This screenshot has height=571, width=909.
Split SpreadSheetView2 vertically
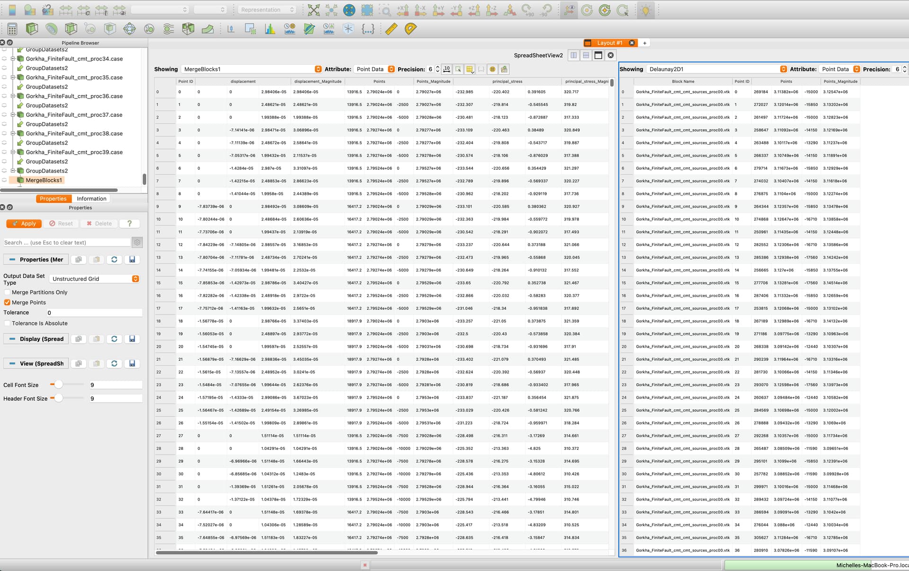coord(586,55)
